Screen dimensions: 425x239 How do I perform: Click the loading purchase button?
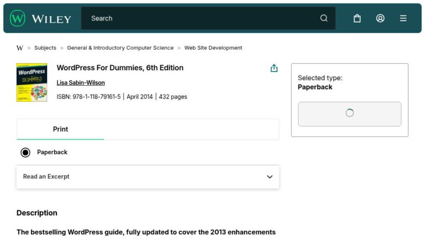click(x=349, y=114)
